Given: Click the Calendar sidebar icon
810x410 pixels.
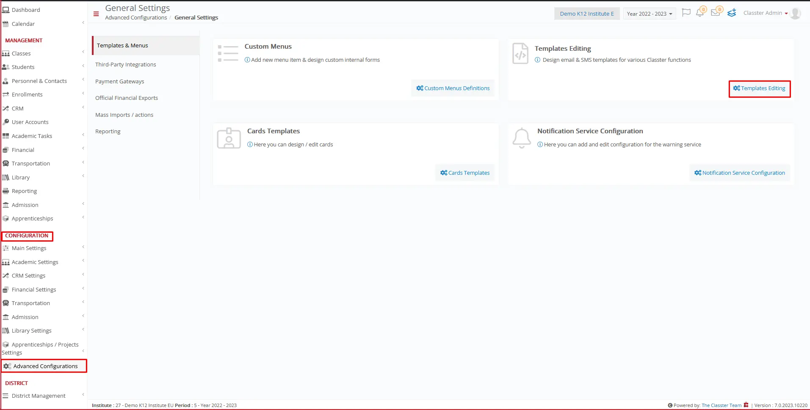Looking at the screenshot, I should tap(6, 24).
